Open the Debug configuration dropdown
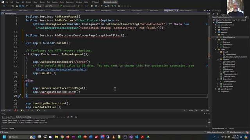The image size is (250, 140). 40,6
